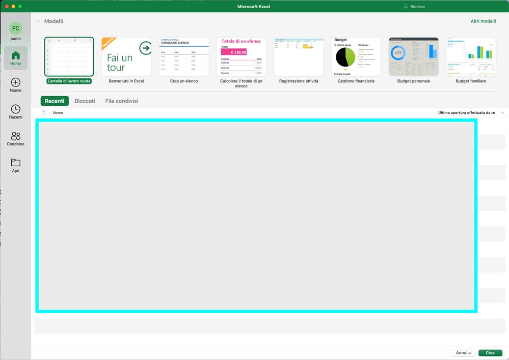Select the Benvenuto in Excel tour template
The image size is (509, 360).
pos(126,61)
